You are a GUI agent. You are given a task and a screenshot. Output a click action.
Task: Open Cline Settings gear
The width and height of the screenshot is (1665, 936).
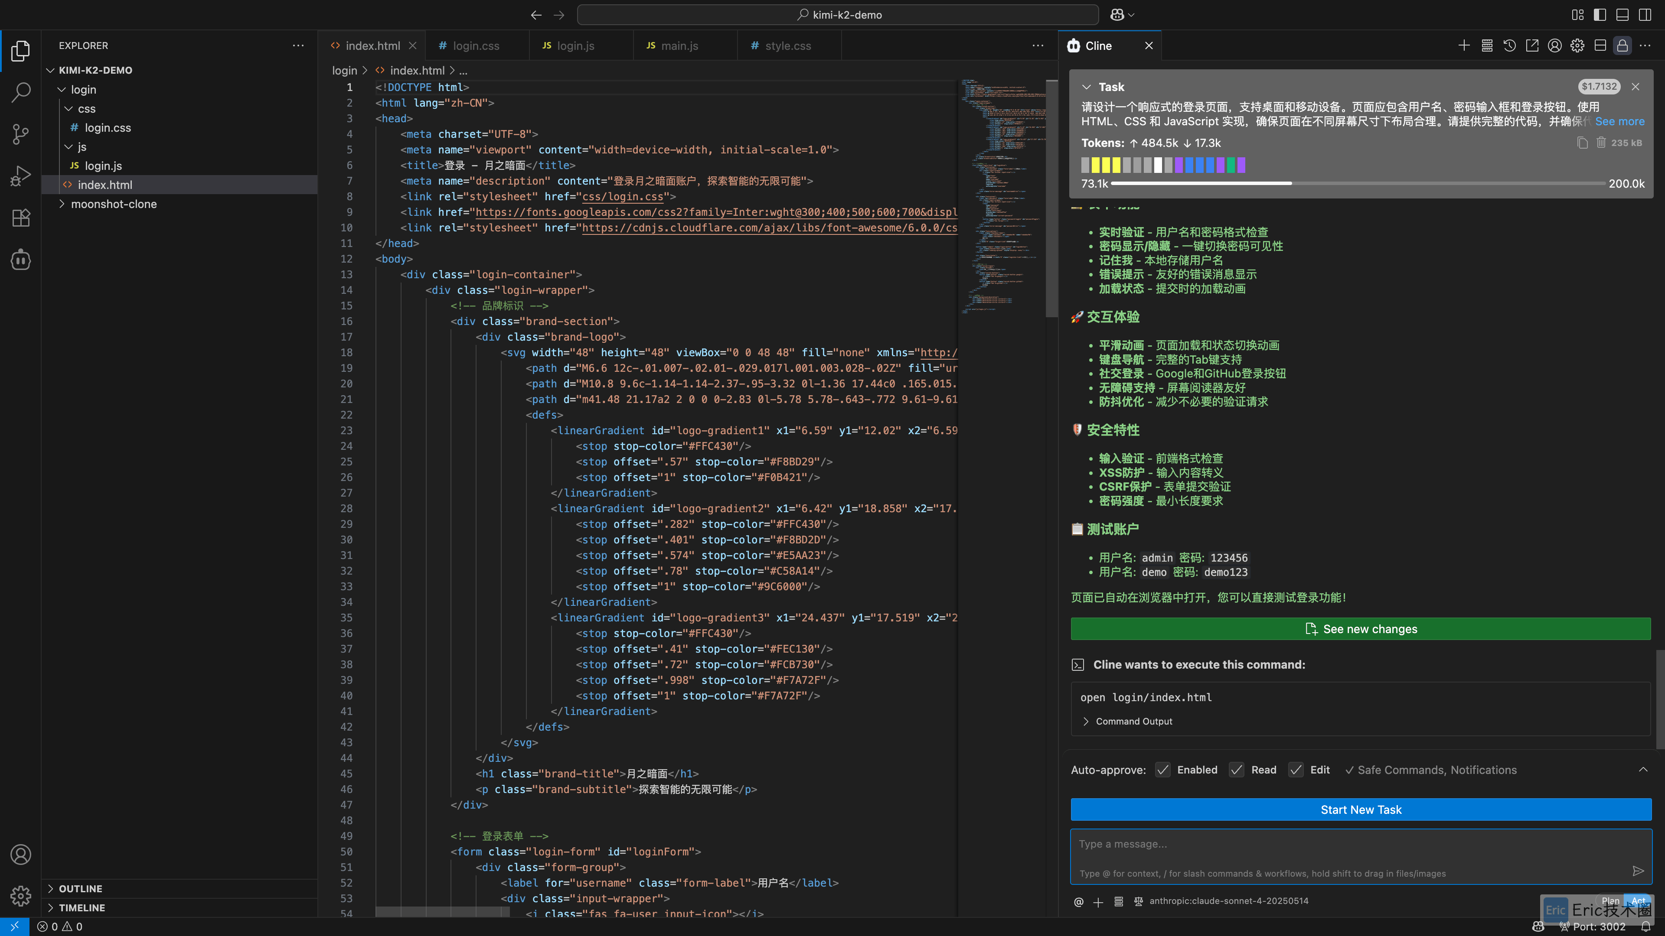click(1577, 45)
